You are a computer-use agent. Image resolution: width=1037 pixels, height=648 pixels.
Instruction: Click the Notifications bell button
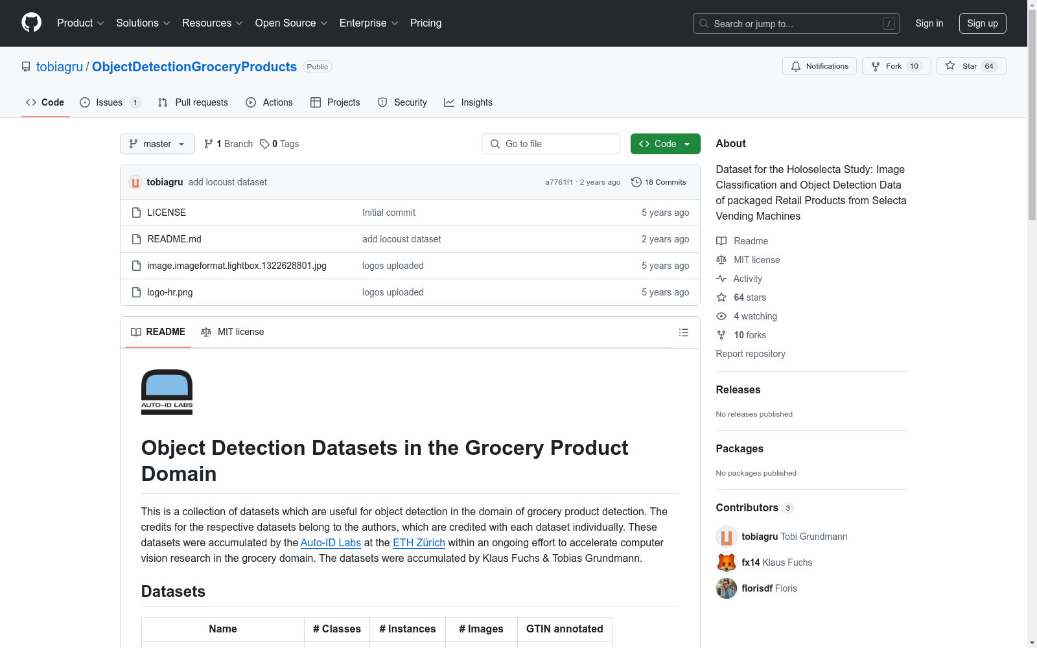tap(820, 66)
